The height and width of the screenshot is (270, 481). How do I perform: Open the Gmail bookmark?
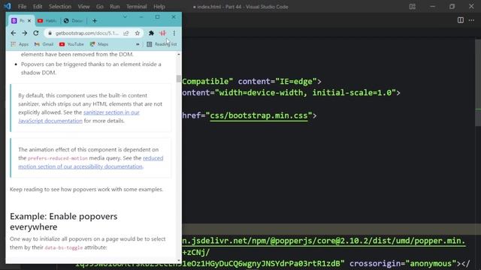point(44,44)
